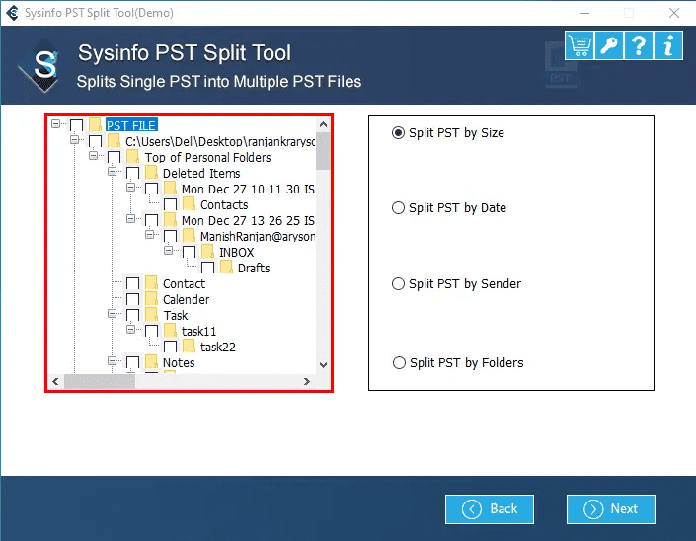
Task: Check the Top of Personal Folders checkbox
Action: [114, 158]
